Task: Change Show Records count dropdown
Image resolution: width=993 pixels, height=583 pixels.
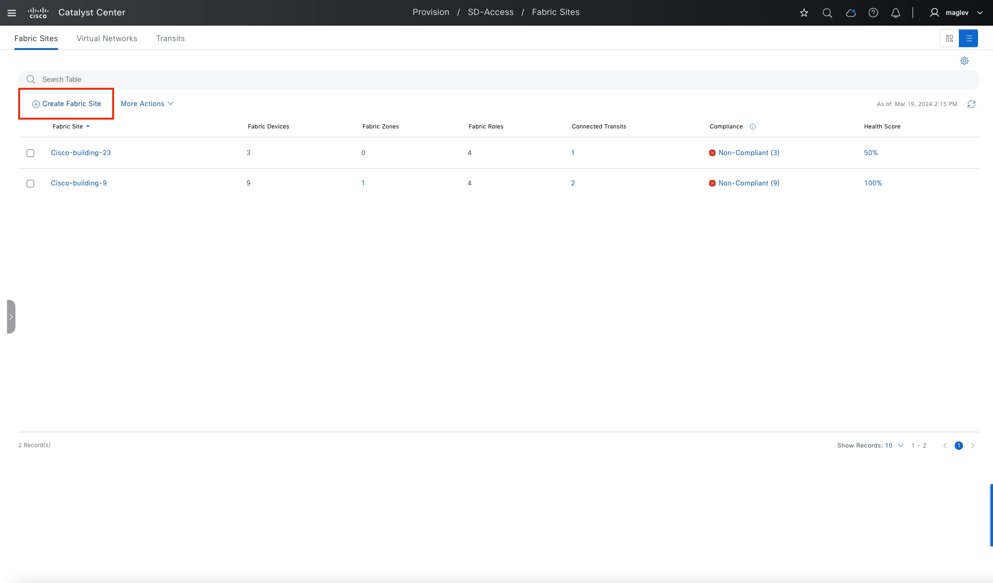Action: 894,446
